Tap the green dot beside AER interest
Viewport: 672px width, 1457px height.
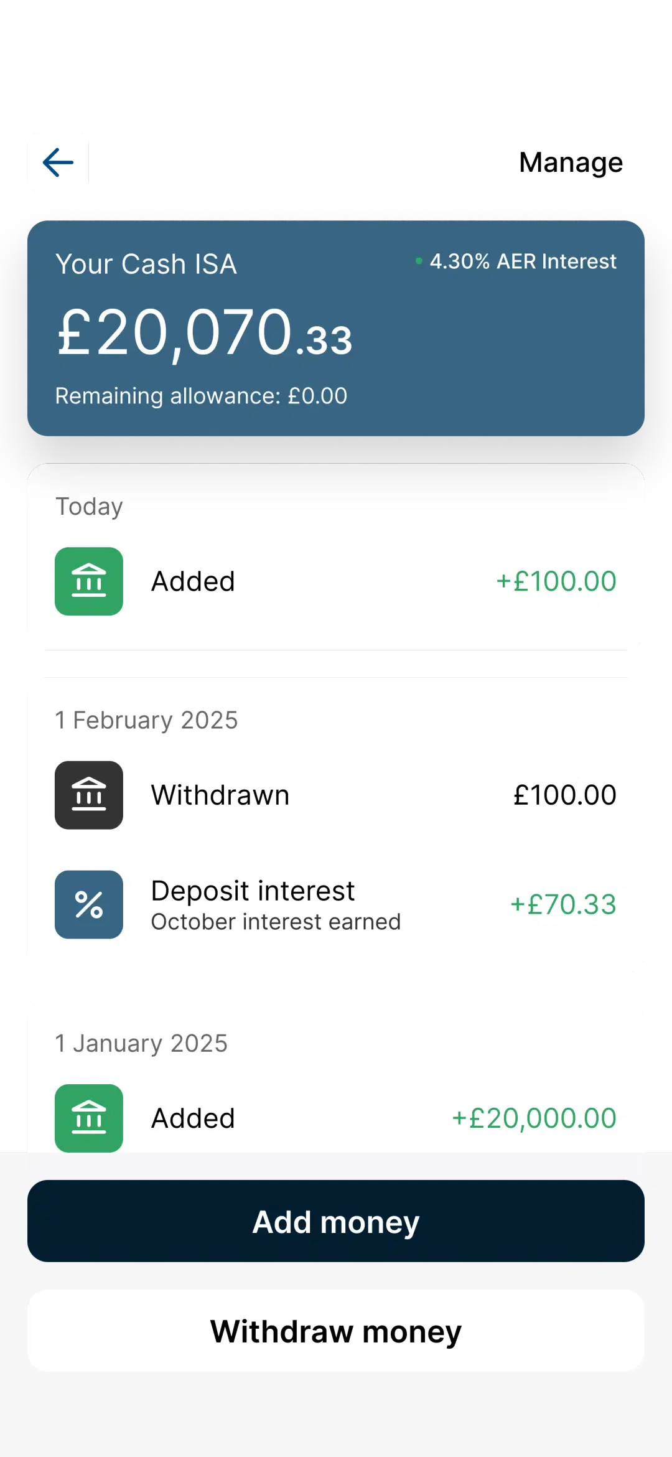419,261
